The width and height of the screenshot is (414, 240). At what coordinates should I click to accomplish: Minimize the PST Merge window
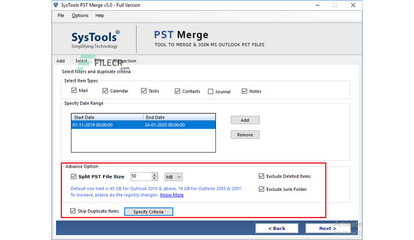click(x=317, y=5)
